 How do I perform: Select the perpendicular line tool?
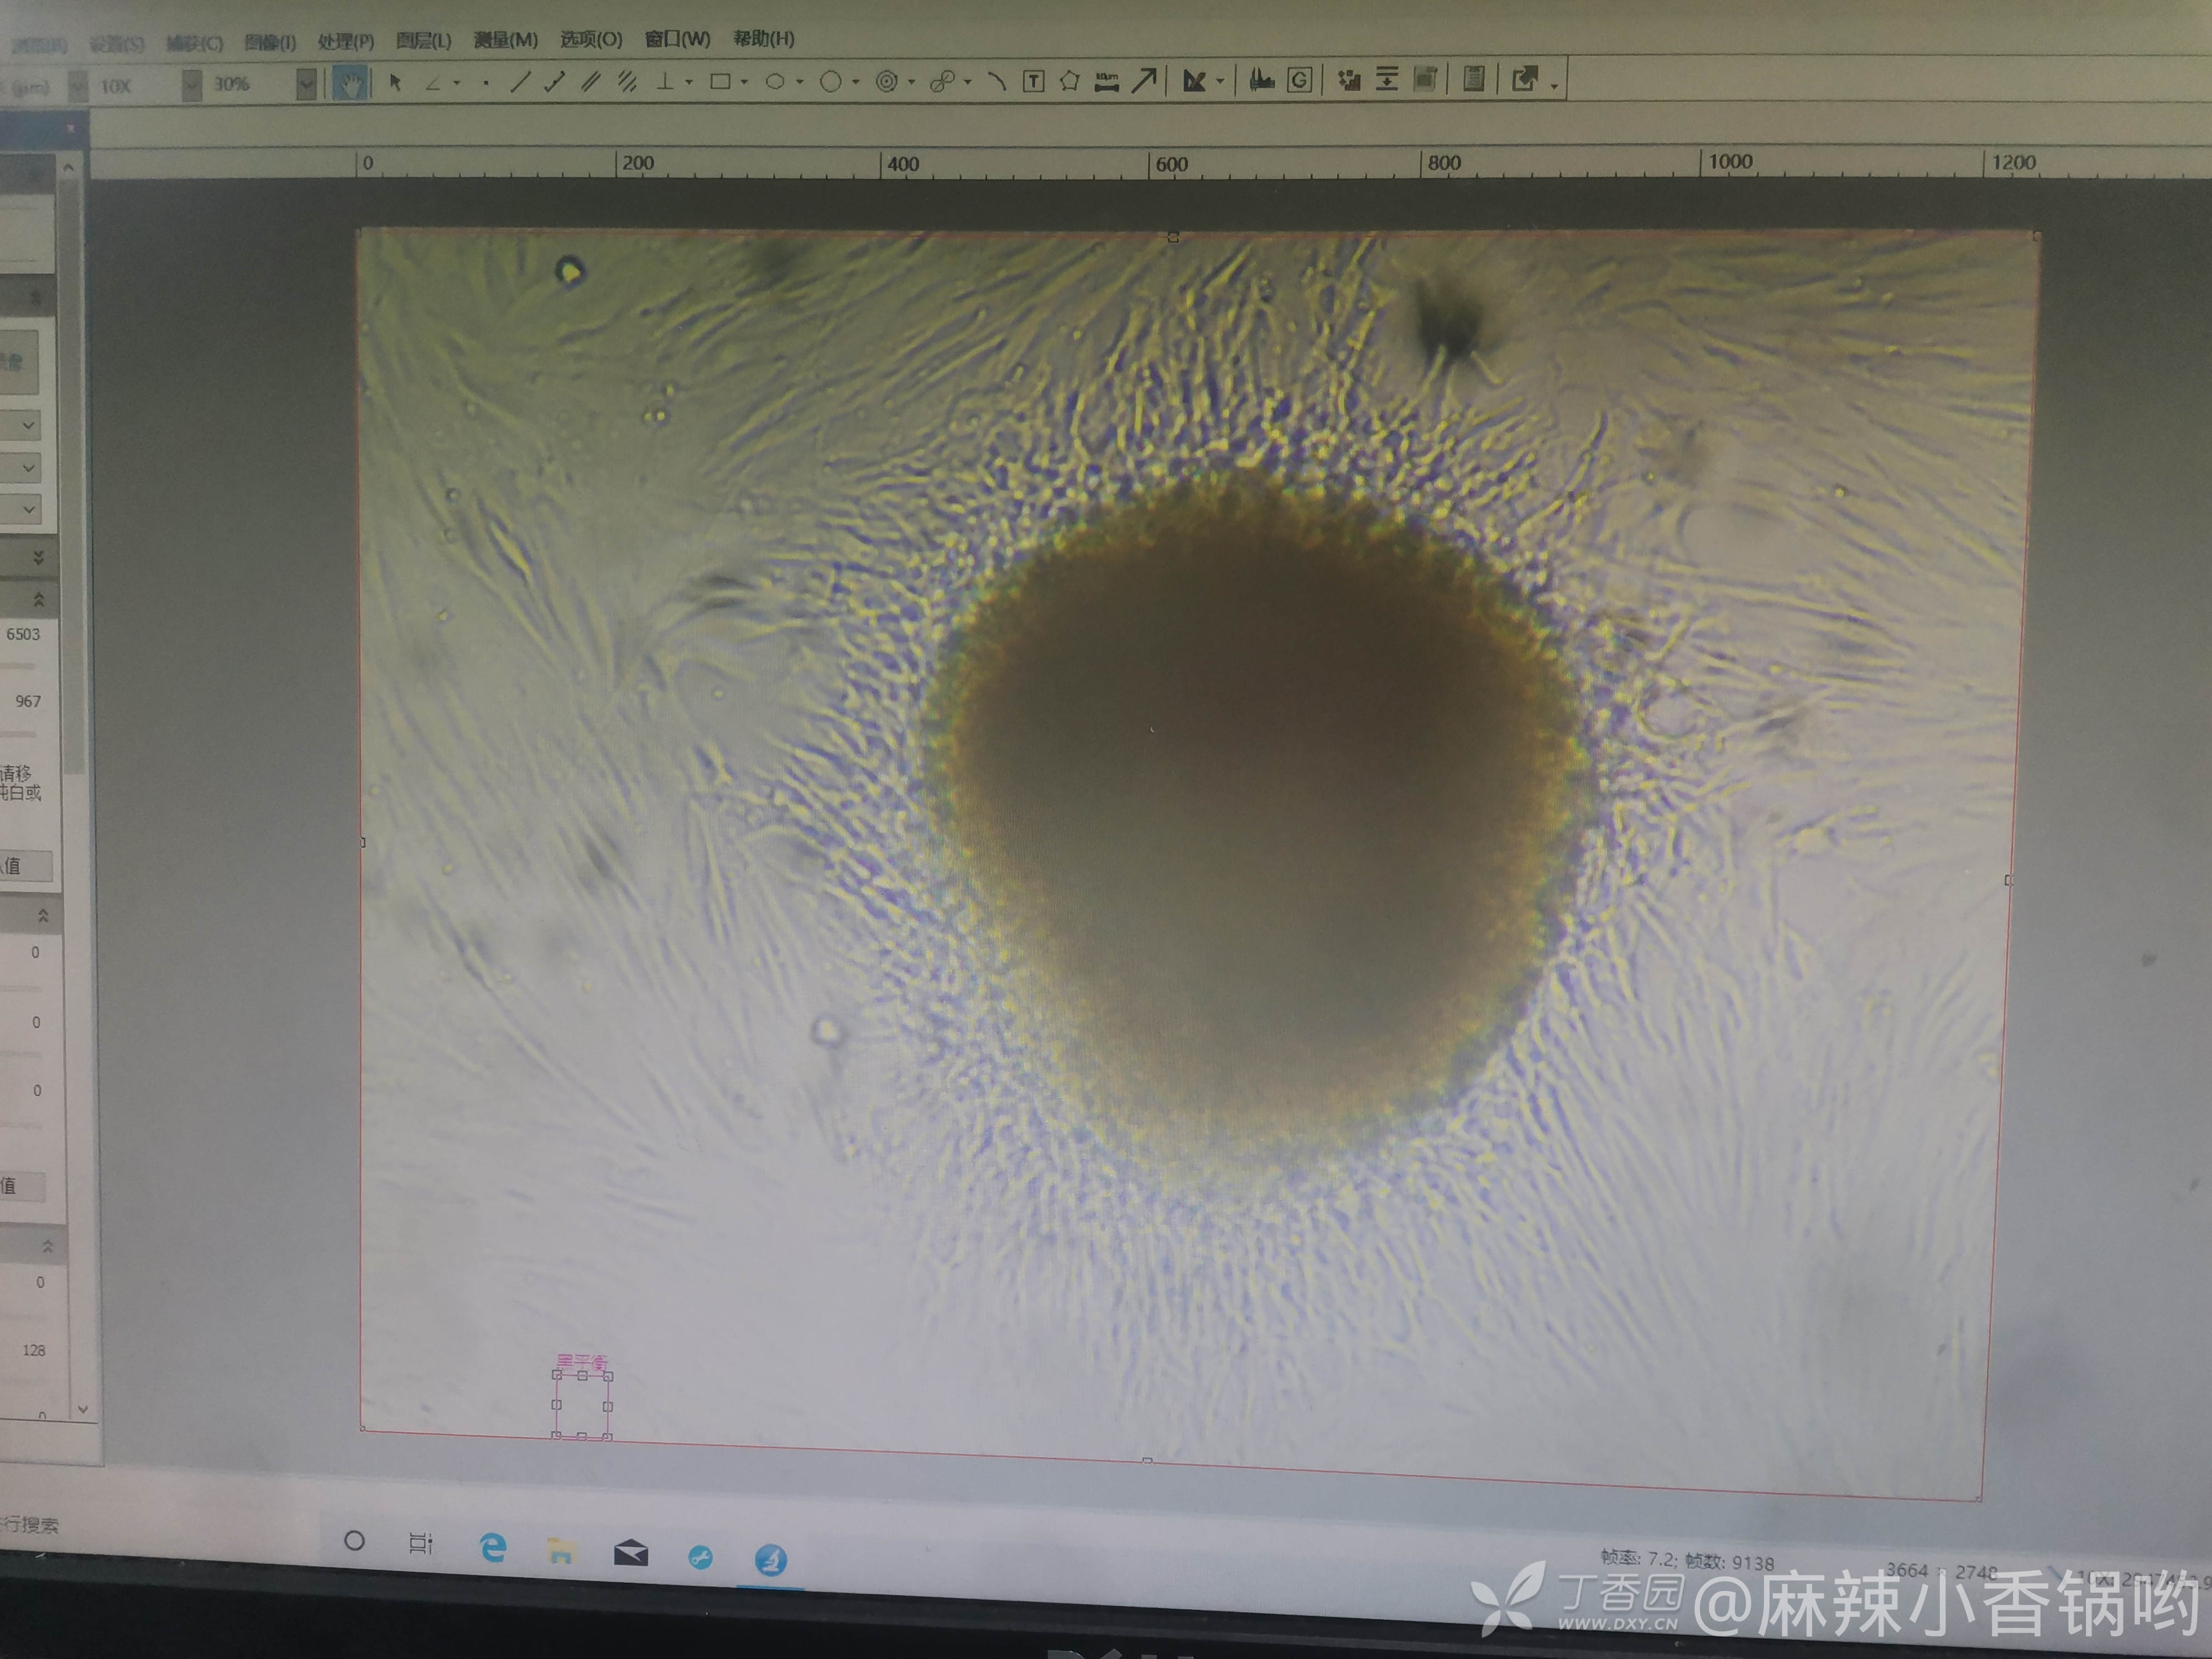point(665,81)
